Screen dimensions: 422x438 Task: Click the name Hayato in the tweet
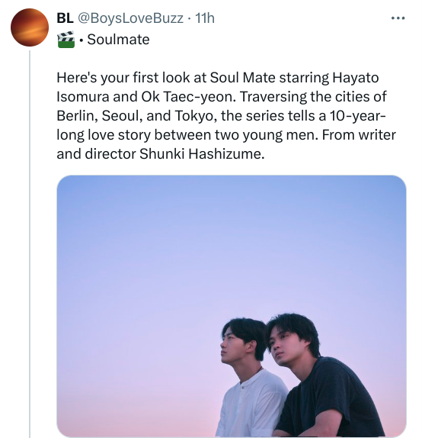[355, 78]
